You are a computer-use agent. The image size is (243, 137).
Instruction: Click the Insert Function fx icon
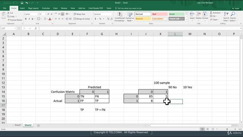click(36, 28)
